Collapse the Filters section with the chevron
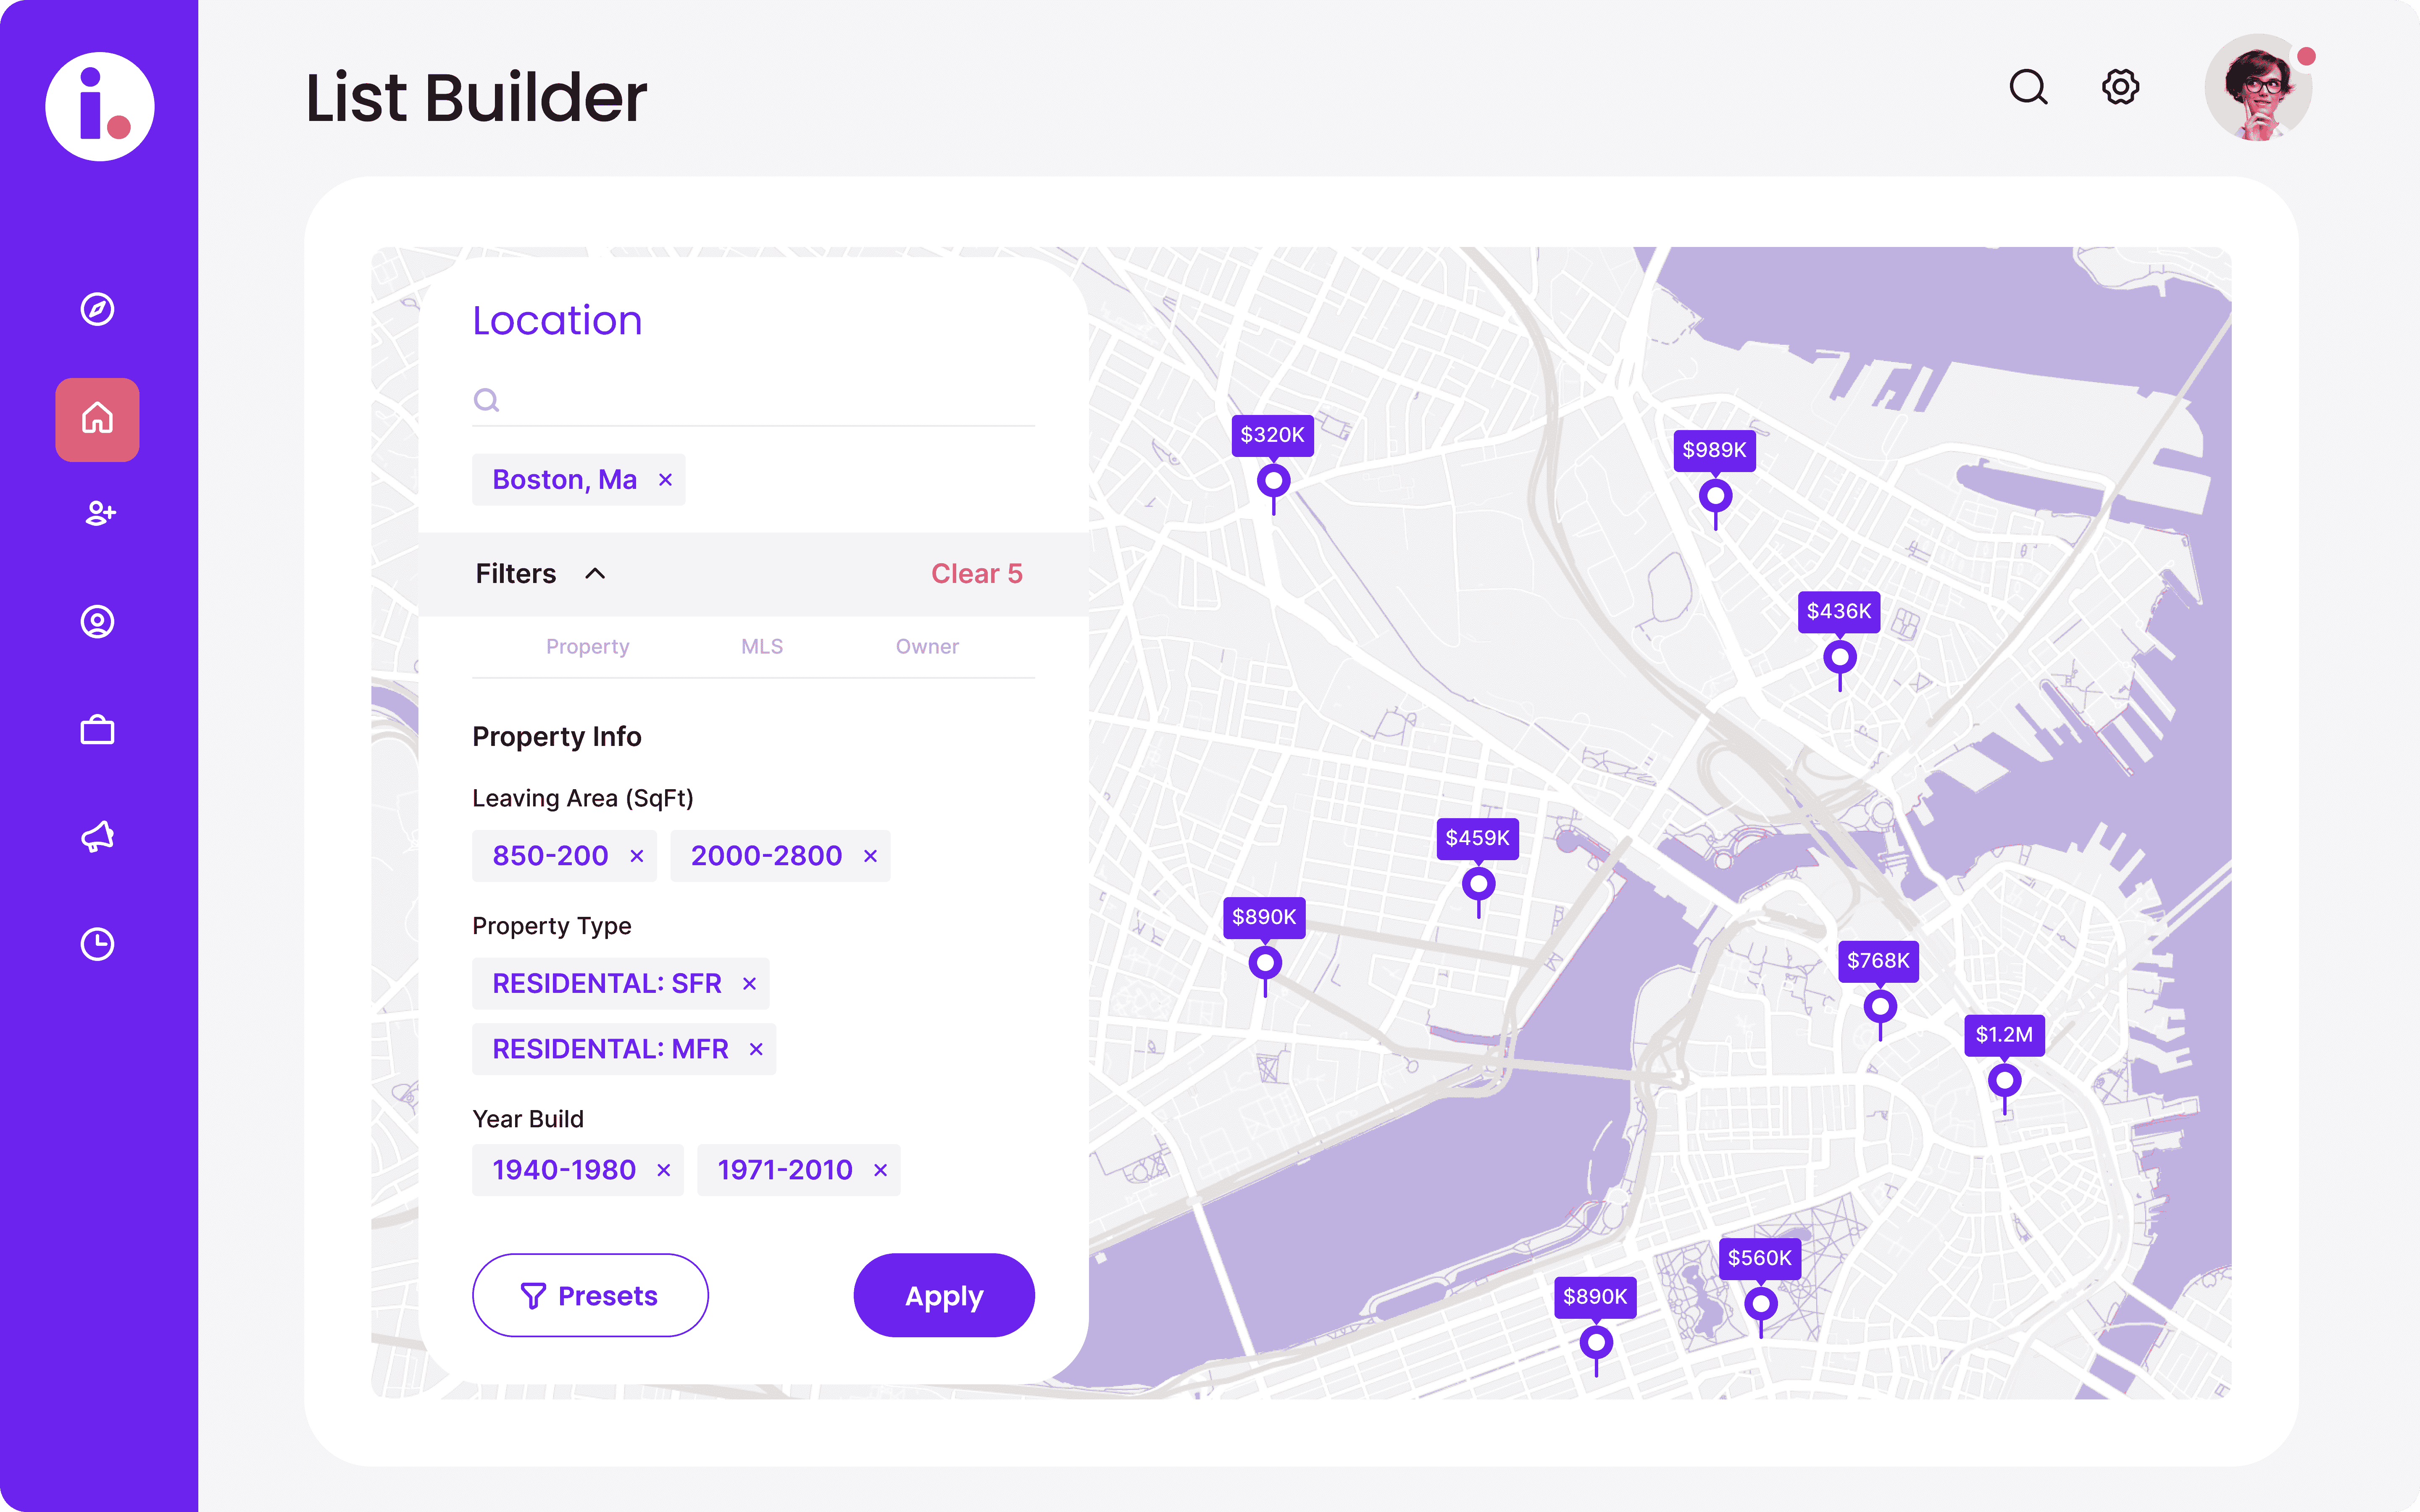 coord(597,573)
